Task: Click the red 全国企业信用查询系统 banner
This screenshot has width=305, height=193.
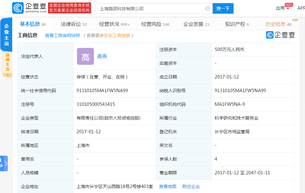Action: tap(70, 8)
